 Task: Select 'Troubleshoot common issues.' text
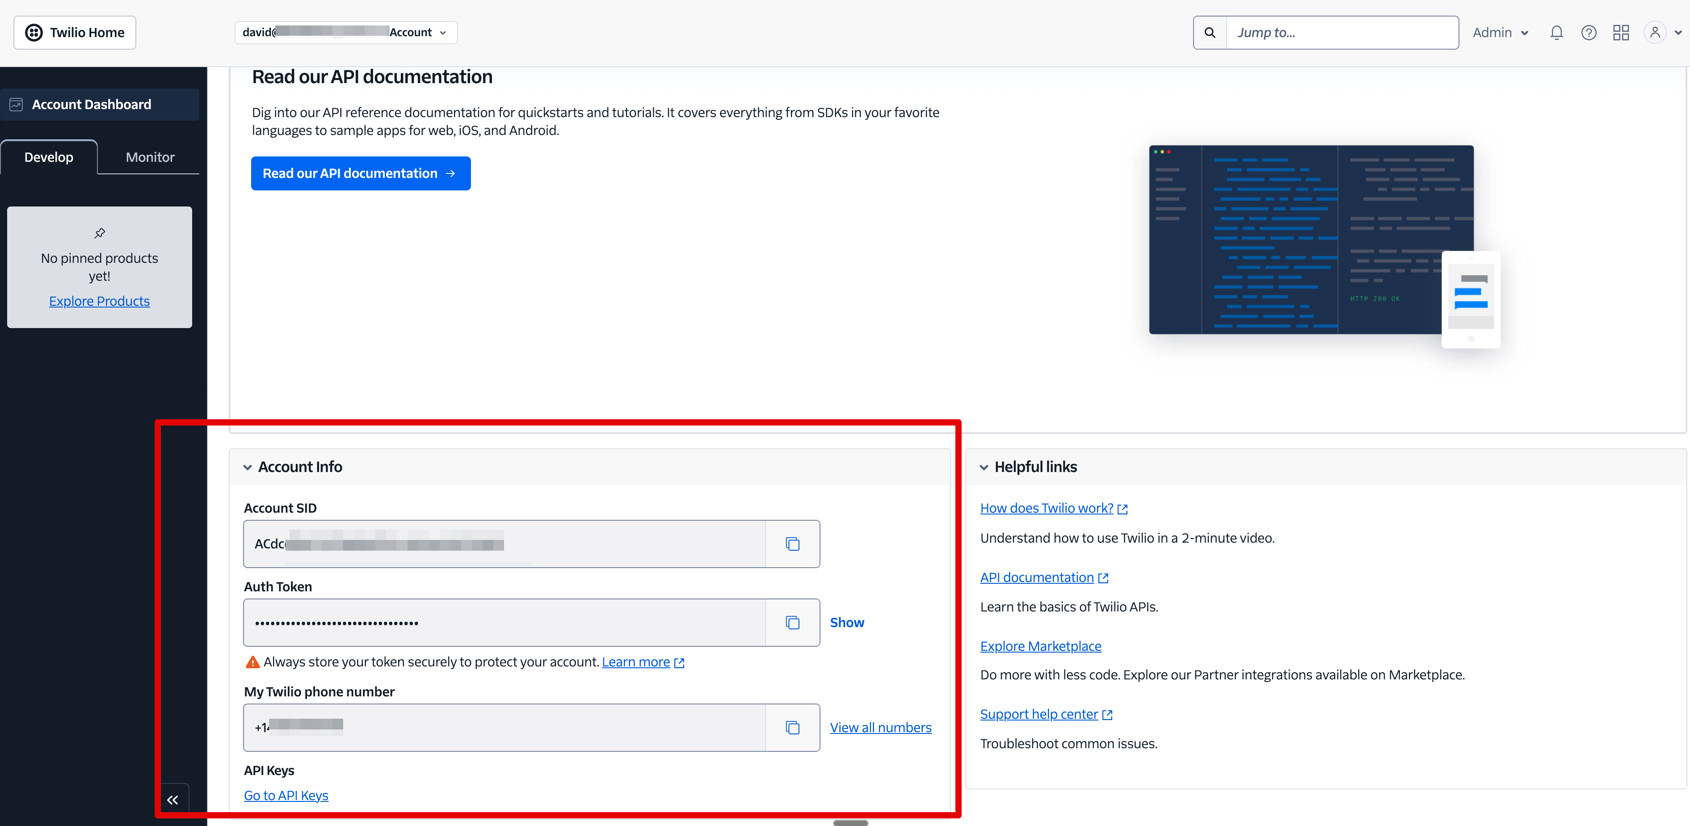1069,743
